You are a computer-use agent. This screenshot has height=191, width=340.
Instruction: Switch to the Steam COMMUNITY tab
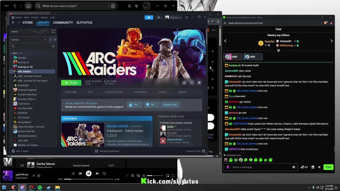point(63,23)
